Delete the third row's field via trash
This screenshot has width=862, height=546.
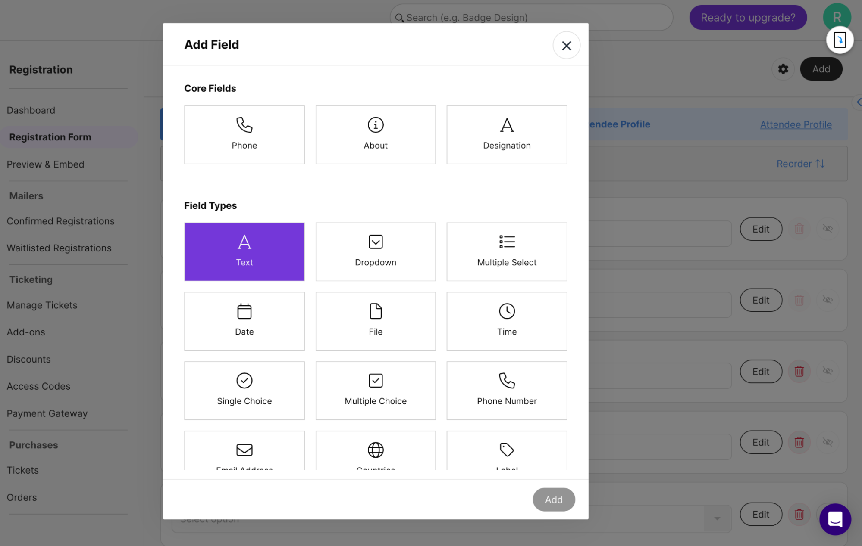click(x=799, y=371)
